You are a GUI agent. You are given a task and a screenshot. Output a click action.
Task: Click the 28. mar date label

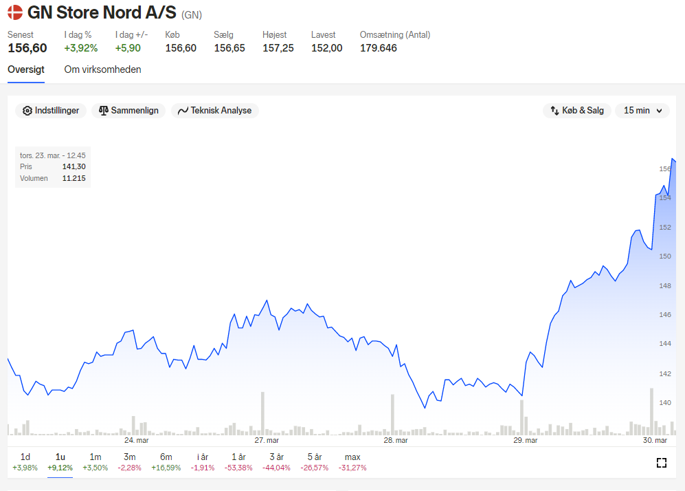[x=396, y=440]
